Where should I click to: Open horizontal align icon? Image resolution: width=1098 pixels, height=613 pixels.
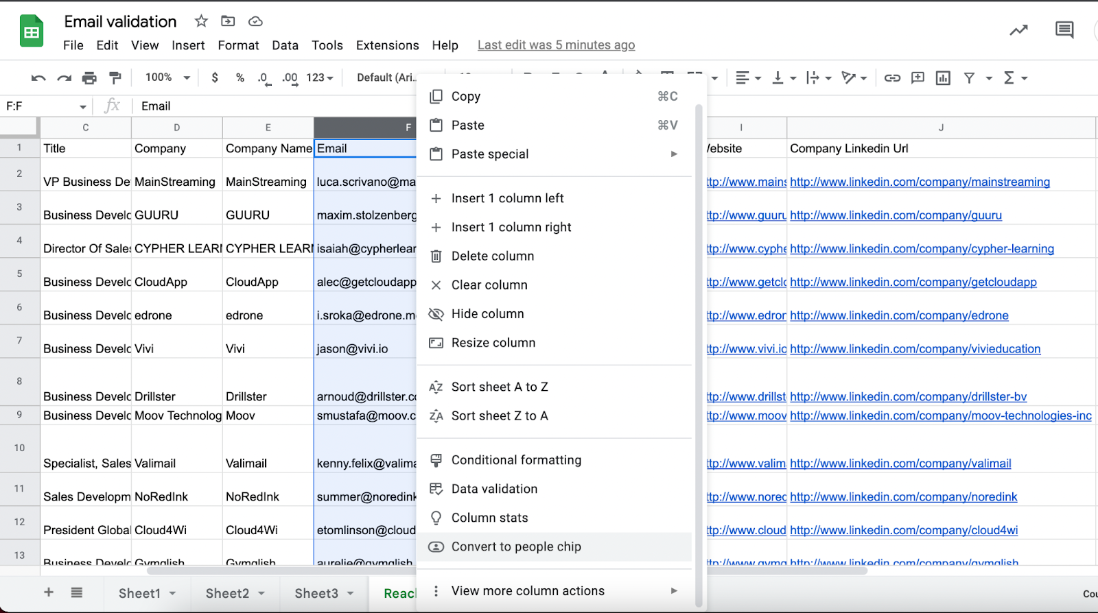pyautogui.click(x=742, y=78)
